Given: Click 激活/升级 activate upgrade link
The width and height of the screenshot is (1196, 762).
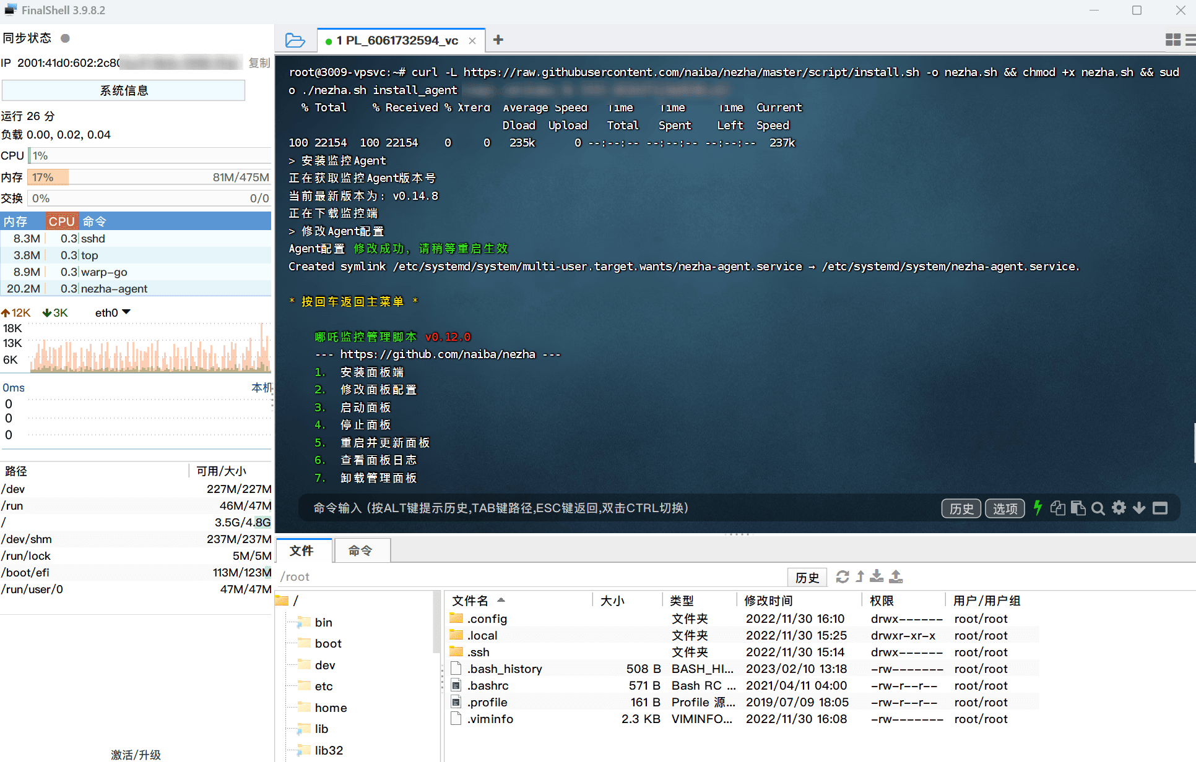Looking at the screenshot, I should click(x=136, y=755).
